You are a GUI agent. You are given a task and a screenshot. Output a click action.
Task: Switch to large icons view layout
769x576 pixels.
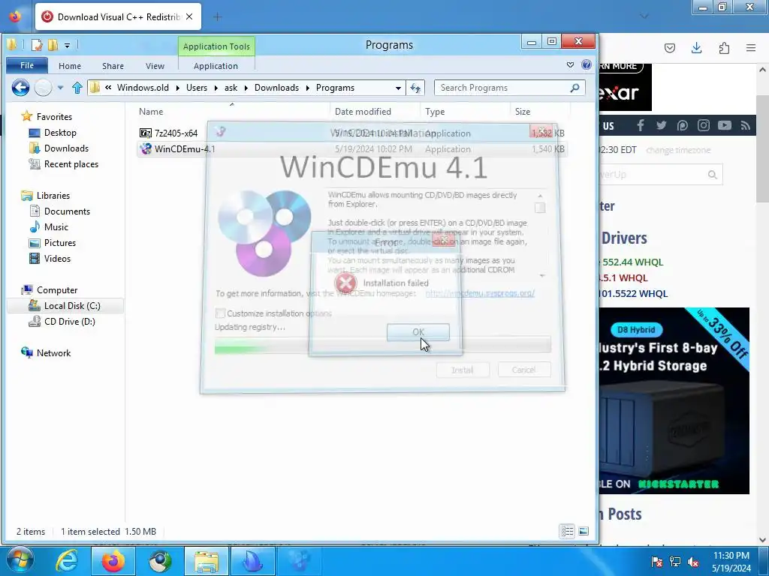[x=584, y=532]
